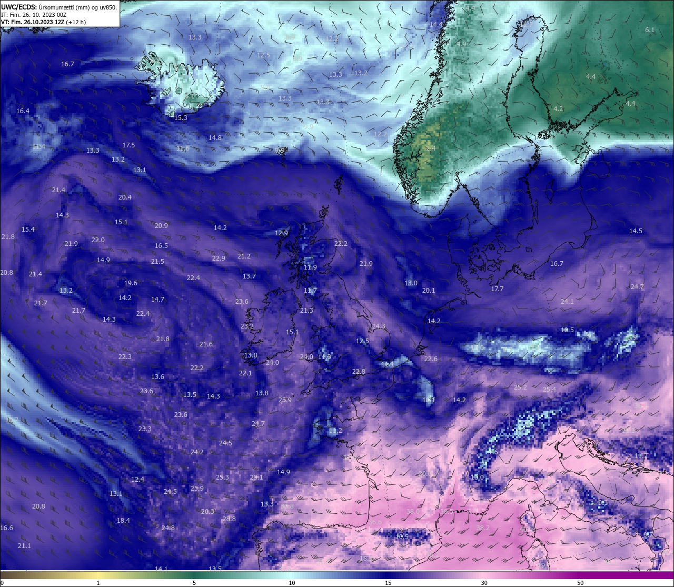
Task: Click the 19.6 value on the map
Action: tap(131, 283)
